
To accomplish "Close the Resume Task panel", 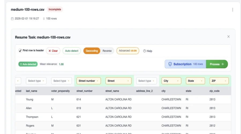I will click(x=228, y=37).
